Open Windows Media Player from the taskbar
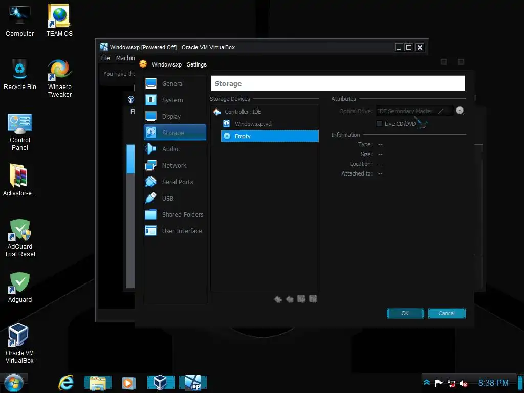The image size is (524, 393). pyautogui.click(x=128, y=383)
